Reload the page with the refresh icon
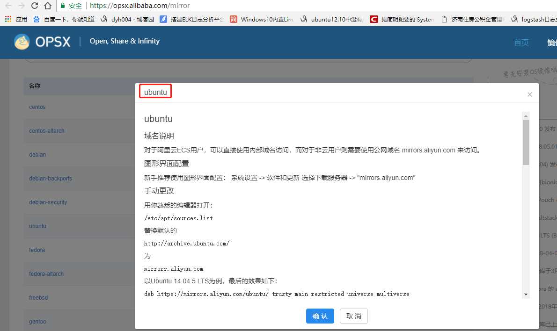Screen dimensions: 557x331 click(35, 6)
